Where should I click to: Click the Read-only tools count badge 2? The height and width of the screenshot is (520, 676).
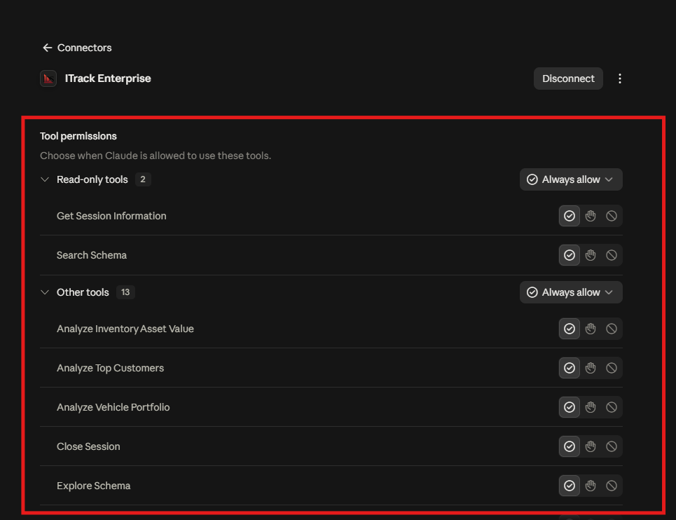click(143, 179)
